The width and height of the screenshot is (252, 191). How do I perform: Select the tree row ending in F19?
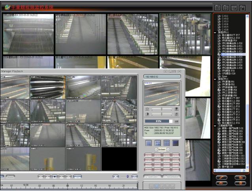(x=229, y=40)
